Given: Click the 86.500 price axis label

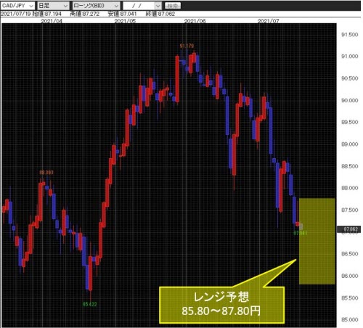Looking at the screenshot, I should pos(349,254).
